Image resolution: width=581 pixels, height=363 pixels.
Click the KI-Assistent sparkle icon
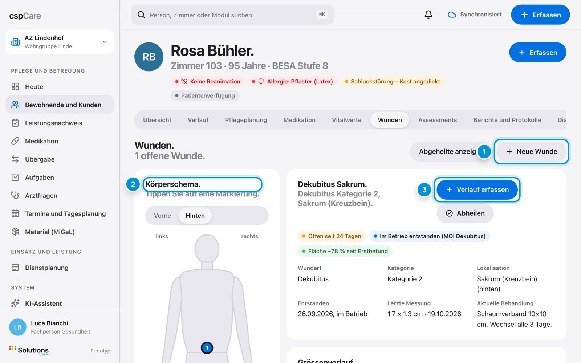(x=15, y=303)
